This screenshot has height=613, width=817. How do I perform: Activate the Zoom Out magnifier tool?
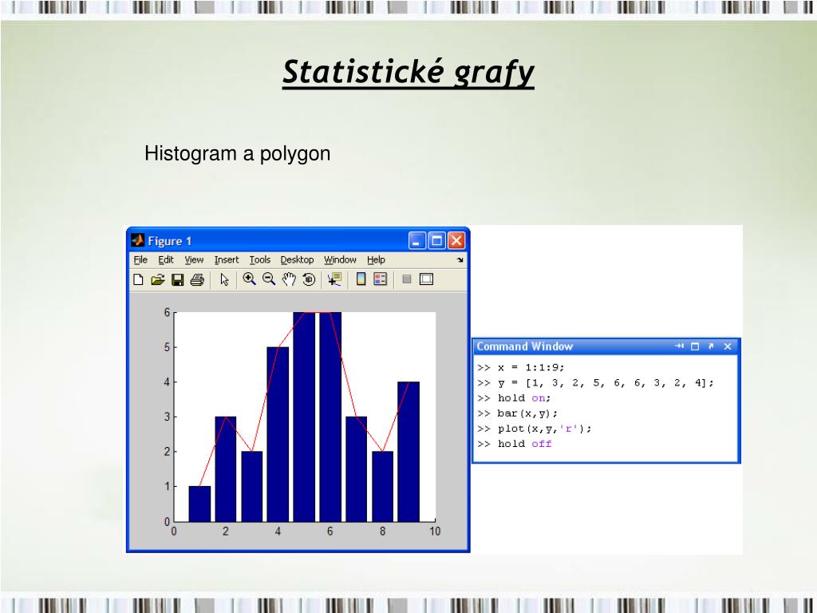[x=269, y=279]
